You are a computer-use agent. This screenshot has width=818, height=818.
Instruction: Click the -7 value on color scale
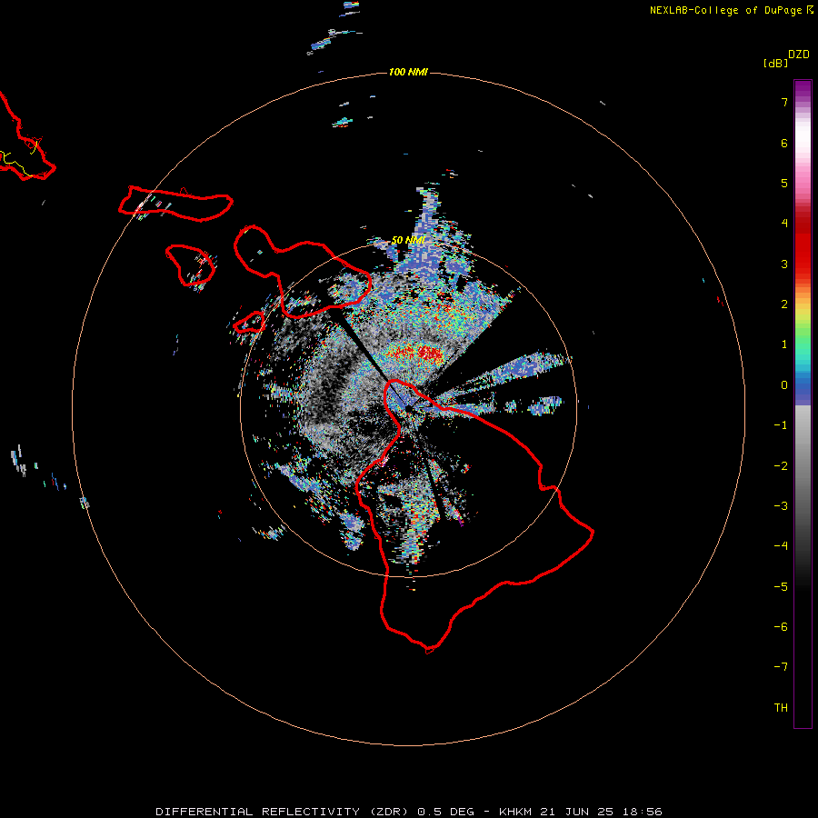(x=781, y=667)
